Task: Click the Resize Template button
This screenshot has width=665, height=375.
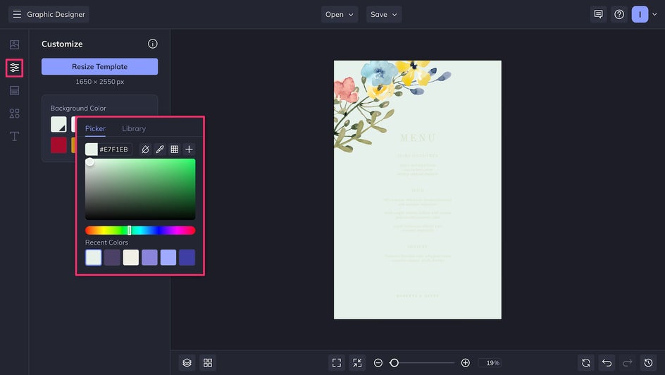Action: [99, 66]
